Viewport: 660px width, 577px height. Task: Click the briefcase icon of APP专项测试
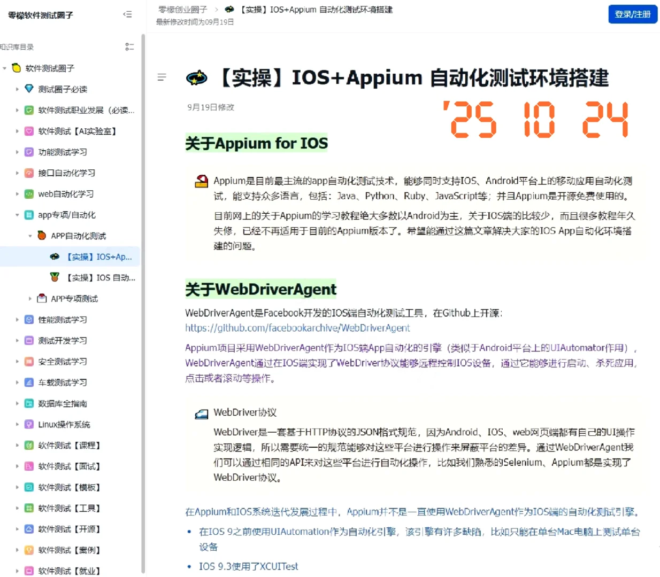pos(42,298)
